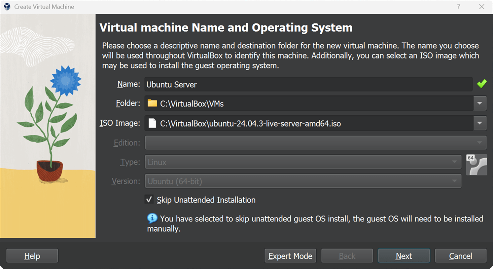Open the Folder dropdown arrow
This screenshot has height=269, width=493.
[x=479, y=103]
